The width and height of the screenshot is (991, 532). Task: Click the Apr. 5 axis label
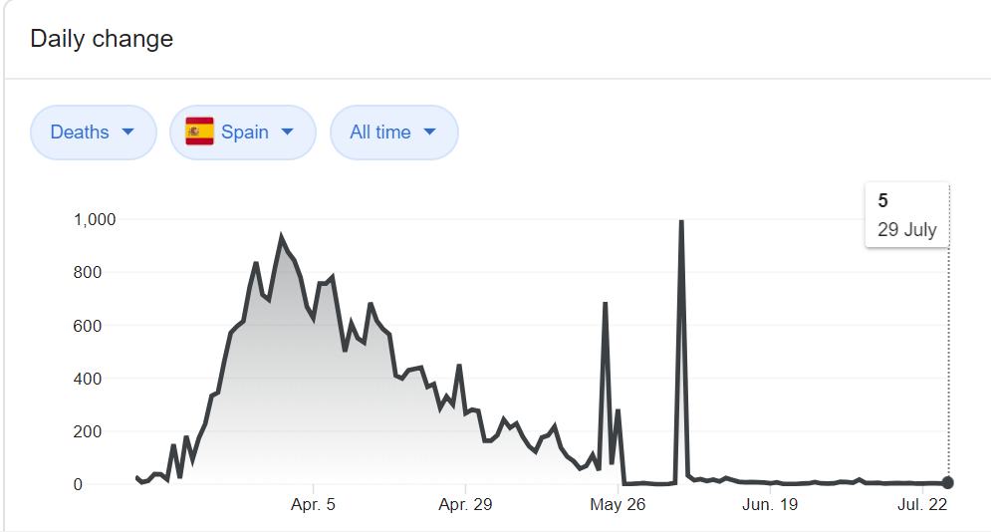point(313,505)
